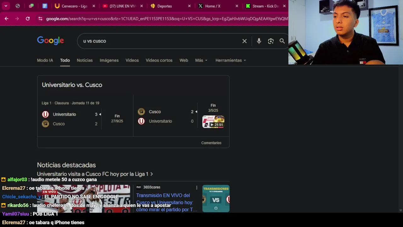Image resolution: width=403 pixels, height=227 pixels.
Task: Expand news topic with the chevron arrow
Action: (x=151, y=174)
